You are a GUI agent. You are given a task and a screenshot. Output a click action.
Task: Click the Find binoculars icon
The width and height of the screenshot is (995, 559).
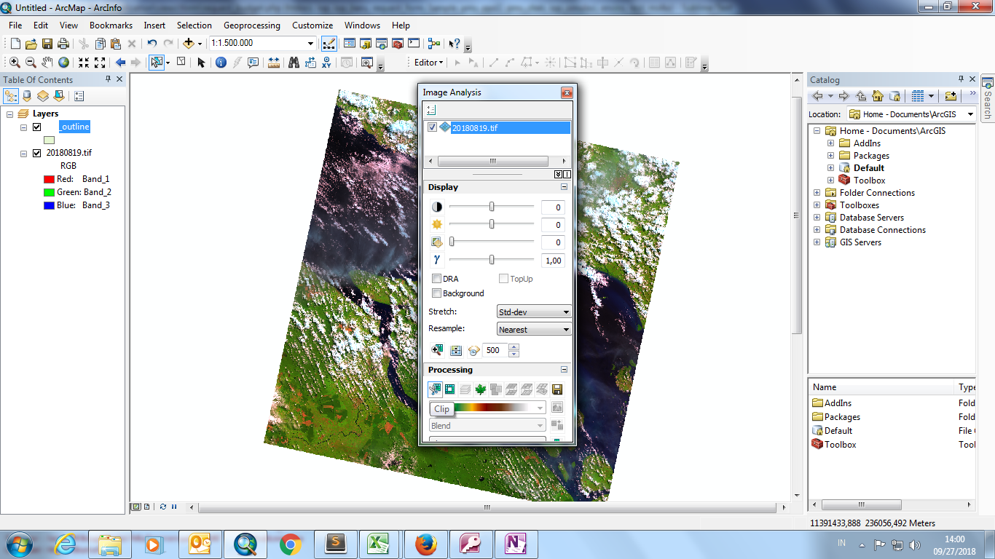click(x=294, y=63)
